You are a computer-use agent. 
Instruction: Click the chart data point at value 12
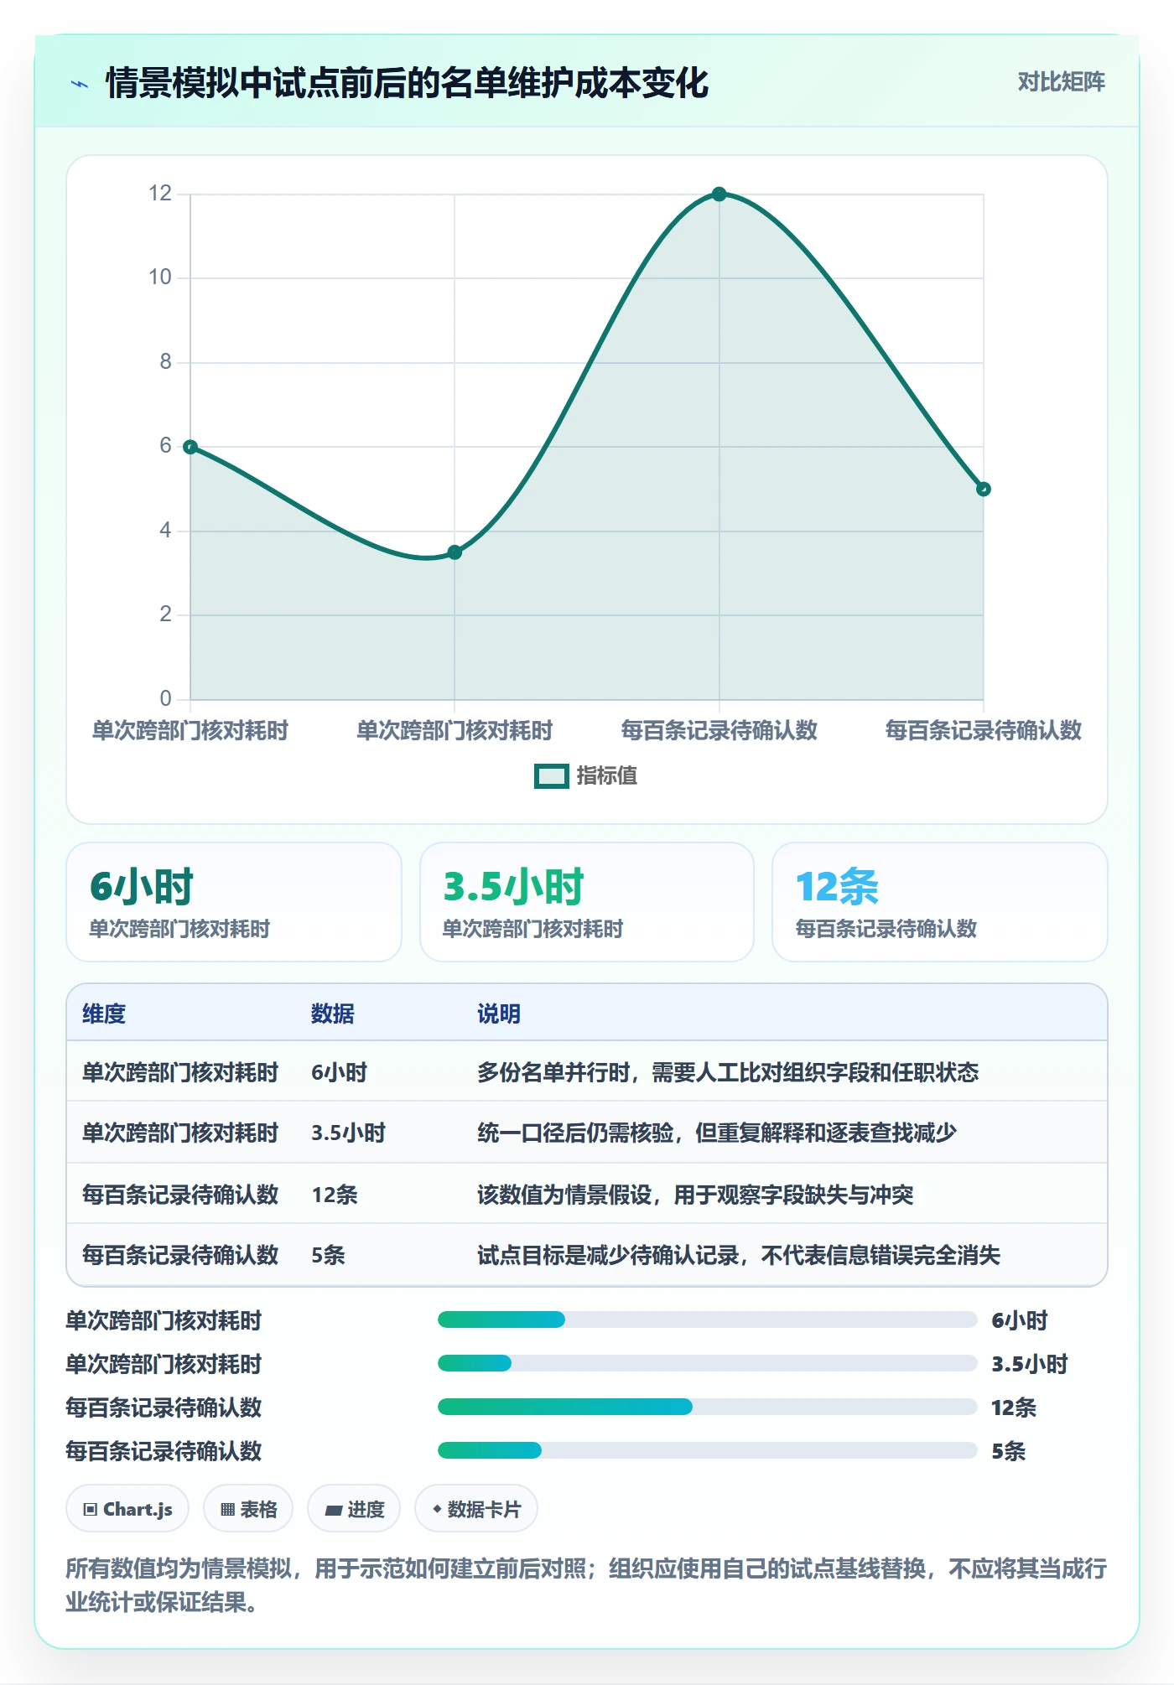[719, 194]
